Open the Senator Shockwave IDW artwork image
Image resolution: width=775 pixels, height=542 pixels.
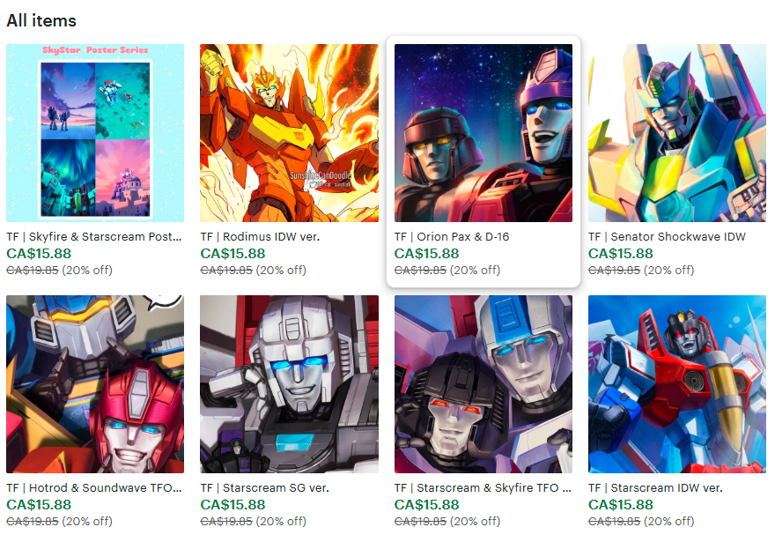[677, 132]
